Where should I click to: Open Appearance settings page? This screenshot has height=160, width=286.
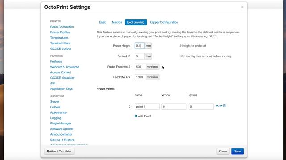coord(59,112)
